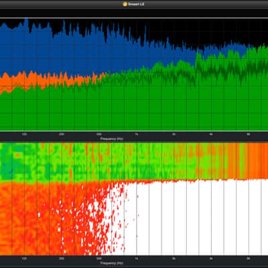Click the 250 Hz label on the upper frequency axis
Screen dimensions: 268x268
pyautogui.click(x=62, y=135)
